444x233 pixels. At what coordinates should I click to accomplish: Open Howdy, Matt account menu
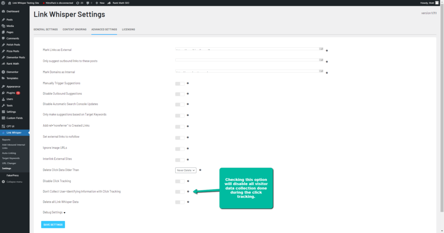(x=429, y=3)
